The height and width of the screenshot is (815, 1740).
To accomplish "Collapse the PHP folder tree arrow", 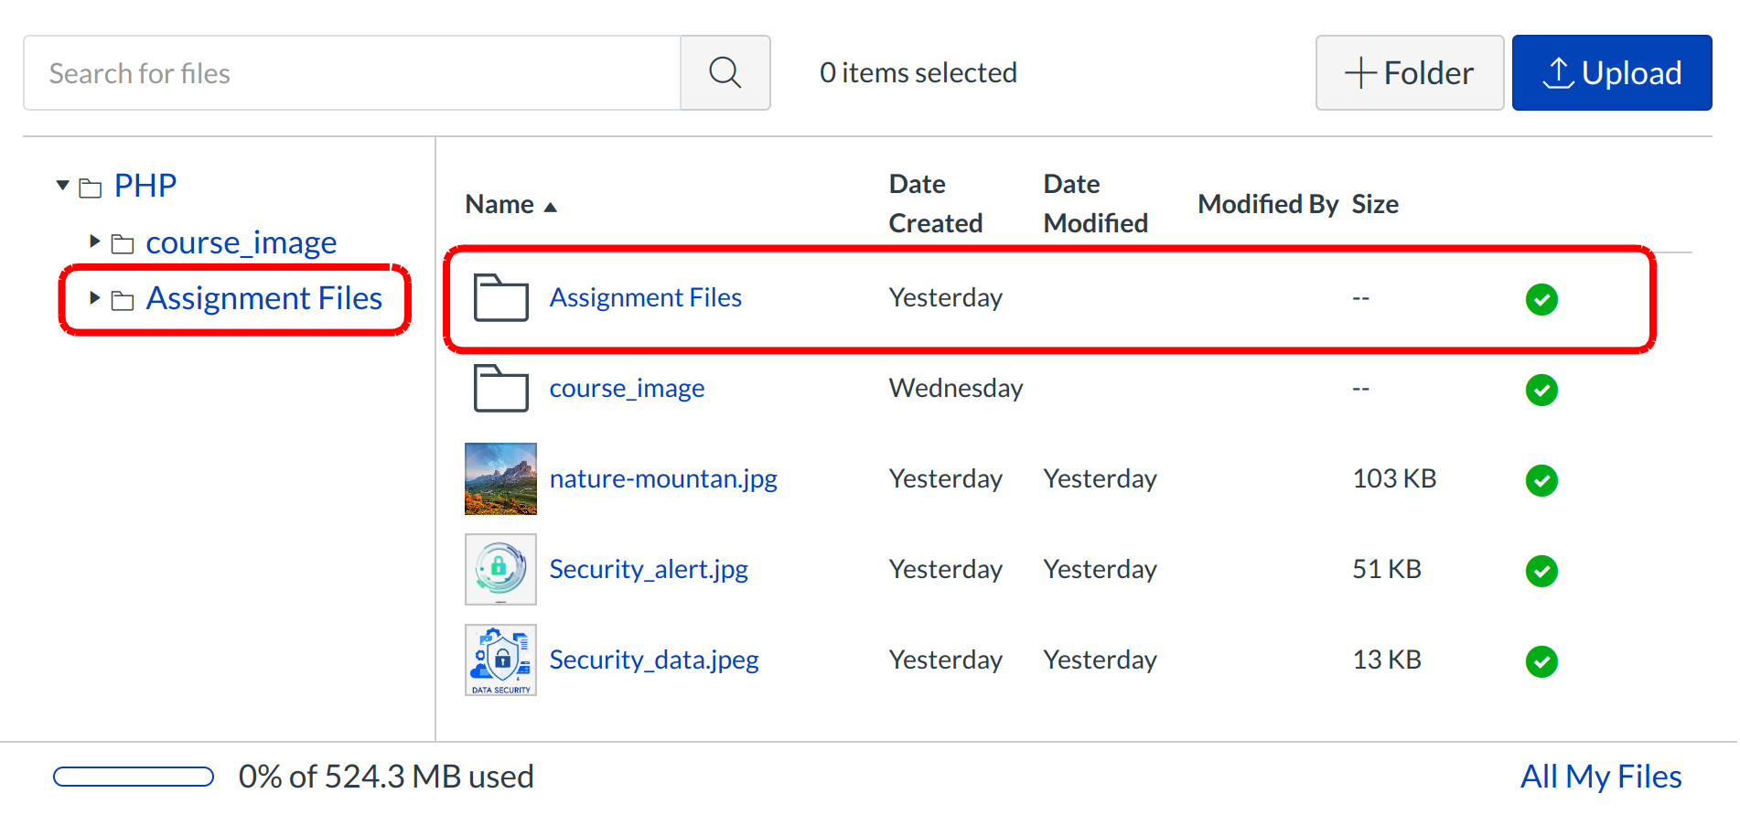I will tap(63, 186).
